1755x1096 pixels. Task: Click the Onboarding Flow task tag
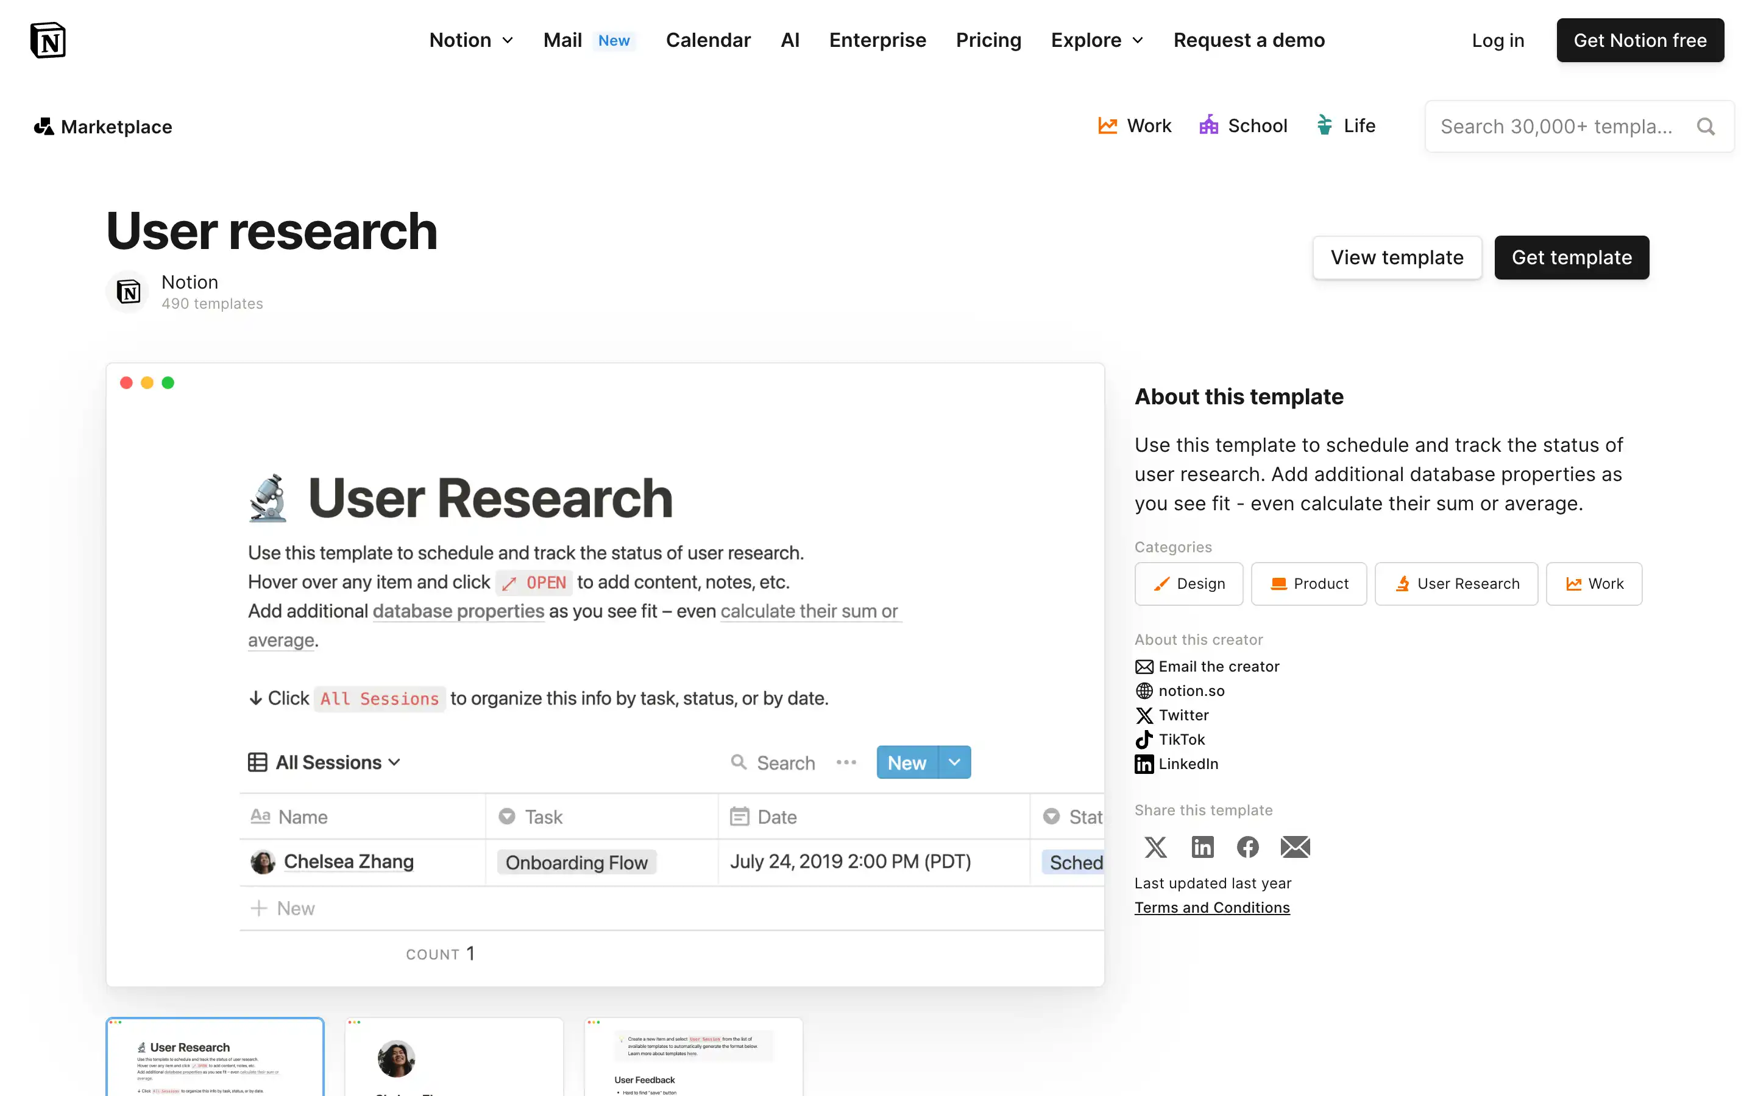tap(576, 863)
